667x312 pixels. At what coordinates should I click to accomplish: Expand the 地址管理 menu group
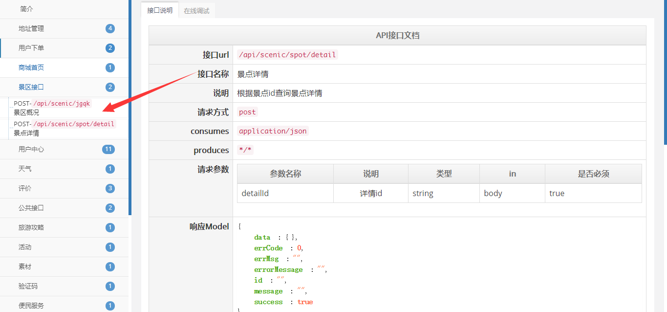click(x=31, y=28)
